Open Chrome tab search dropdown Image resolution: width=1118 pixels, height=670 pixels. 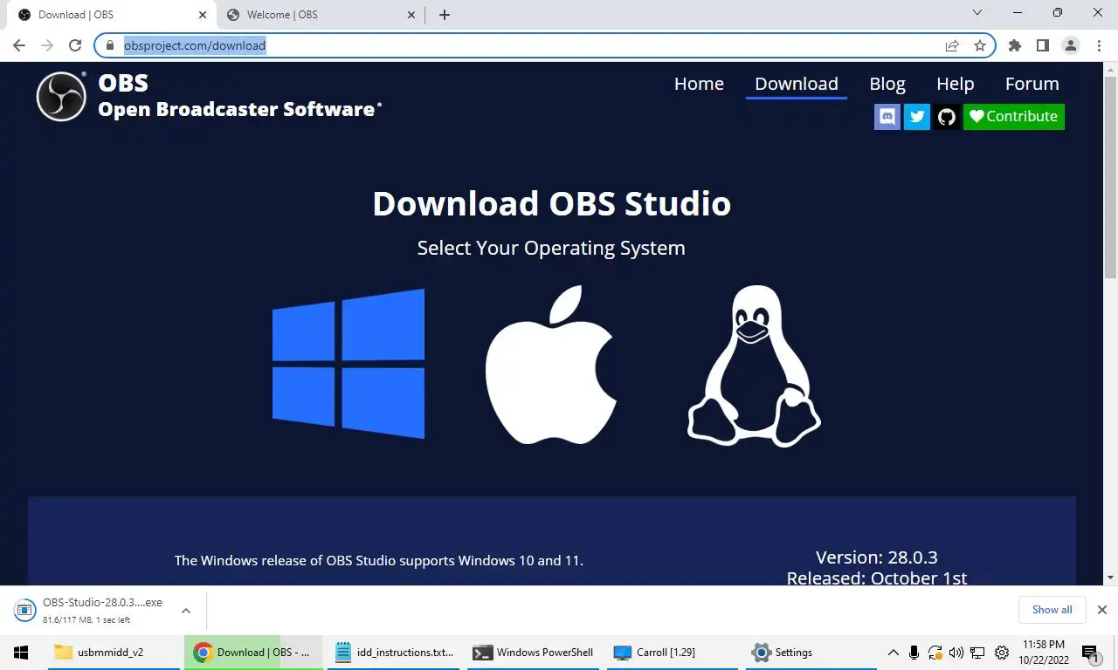click(x=977, y=13)
